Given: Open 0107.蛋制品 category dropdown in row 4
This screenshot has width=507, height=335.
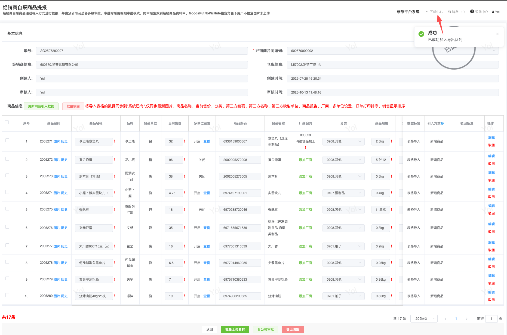Looking at the screenshot, I should point(343,193).
